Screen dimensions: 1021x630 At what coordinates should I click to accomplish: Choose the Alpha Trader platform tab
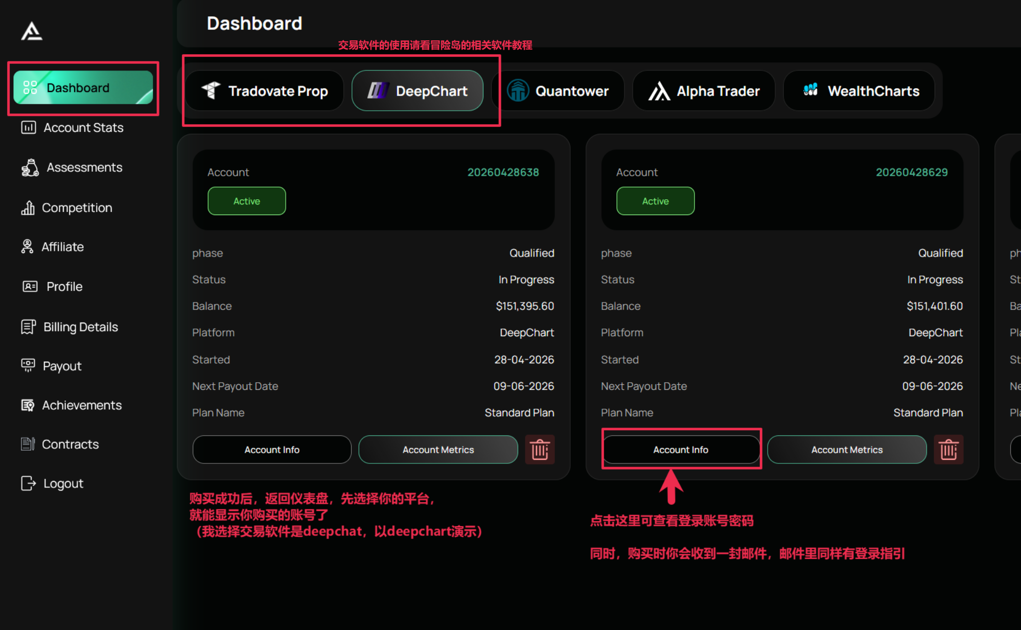[x=704, y=91]
